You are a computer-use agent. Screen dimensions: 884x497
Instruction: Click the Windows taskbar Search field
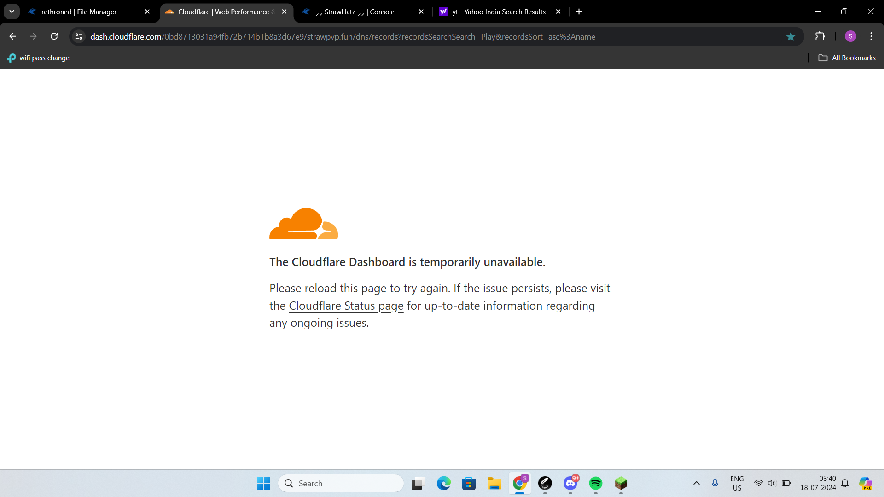tap(341, 483)
